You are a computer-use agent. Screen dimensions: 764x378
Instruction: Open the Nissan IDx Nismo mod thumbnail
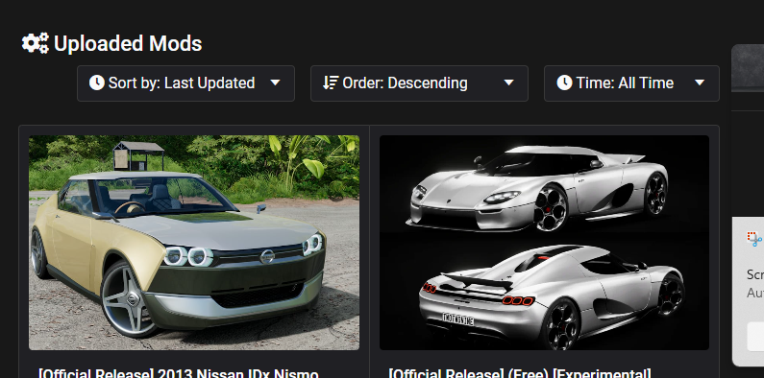point(194,243)
